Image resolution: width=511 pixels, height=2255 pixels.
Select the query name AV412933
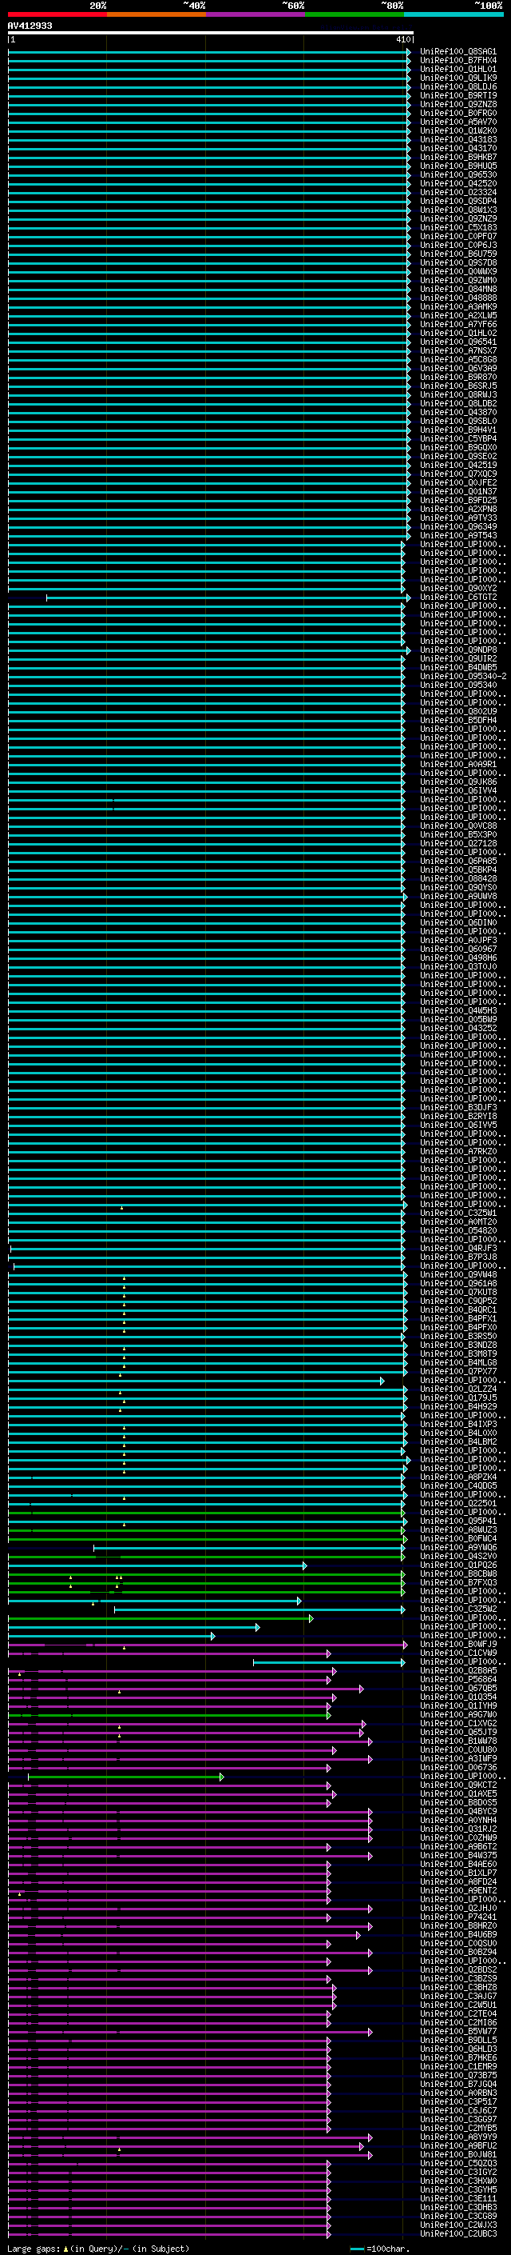click(30, 26)
